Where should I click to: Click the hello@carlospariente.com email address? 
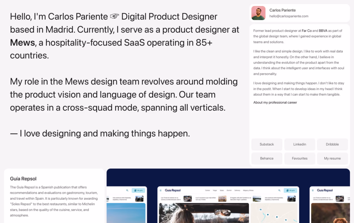[289, 16]
